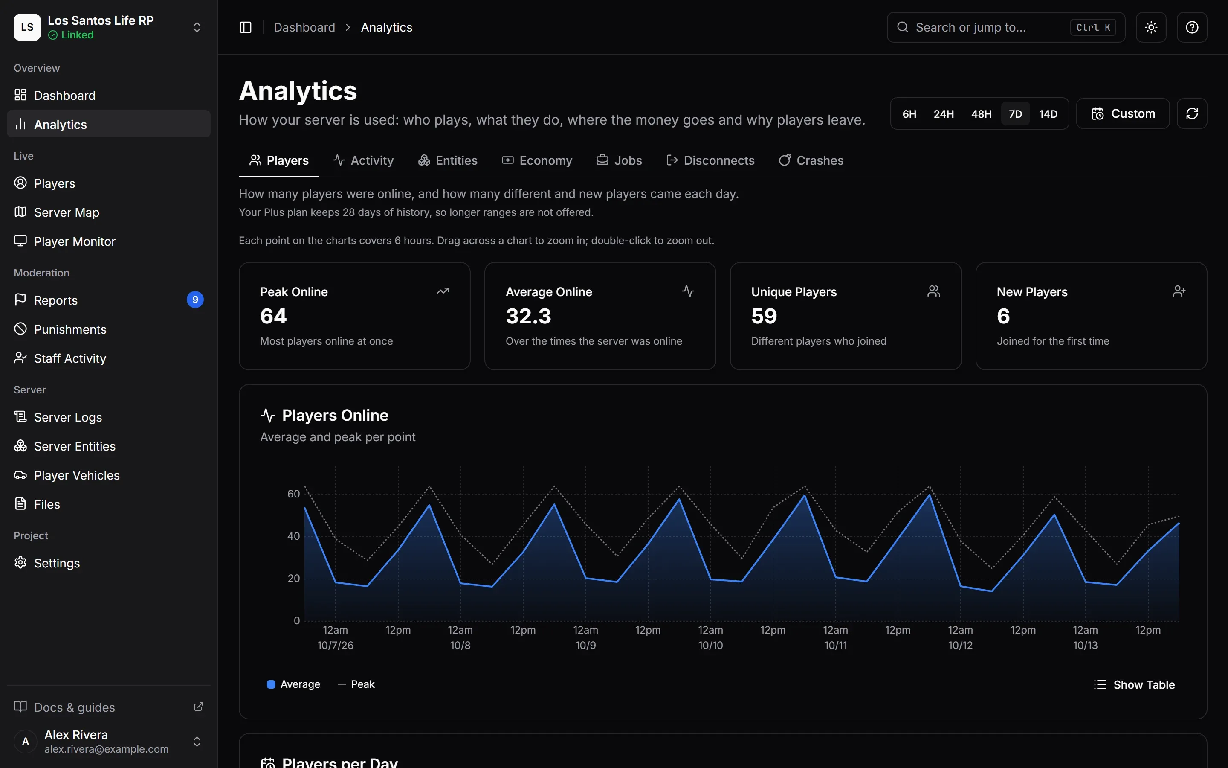Open help via question mark icon
Screen dimensions: 1228x768
click(x=1192, y=27)
